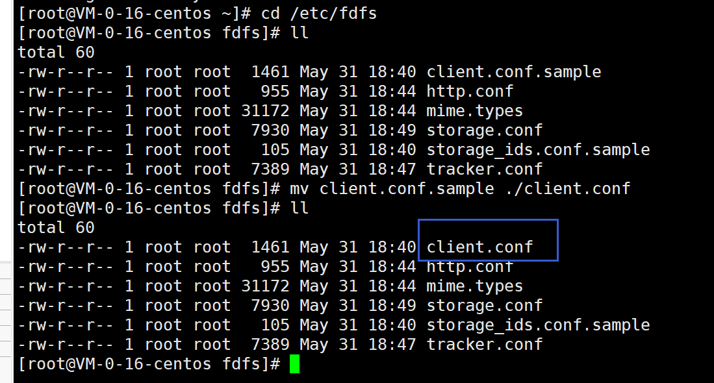
Task: Click mime.types in the second listing
Action: tap(474, 286)
